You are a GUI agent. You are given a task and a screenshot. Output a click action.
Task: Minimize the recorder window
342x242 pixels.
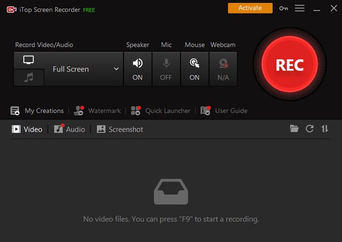pos(317,10)
